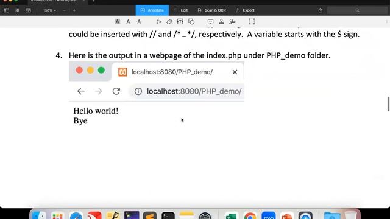Open the Scan & OCR tab
The width and height of the screenshot is (390, 219).
pyautogui.click(x=212, y=10)
